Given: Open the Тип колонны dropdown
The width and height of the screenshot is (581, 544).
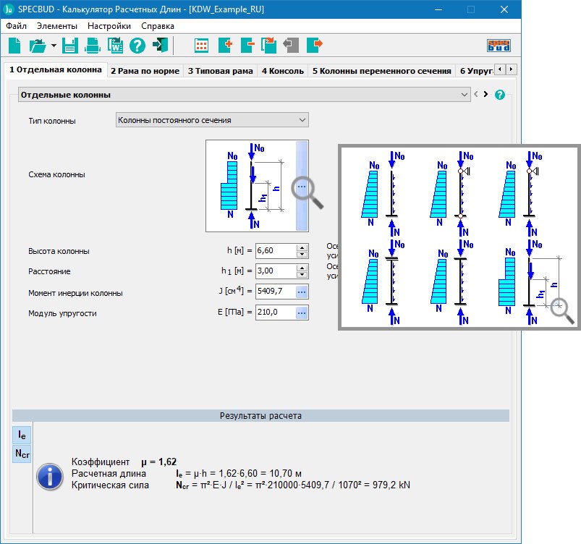Looking at the screenshot, I should coord(302,120).
